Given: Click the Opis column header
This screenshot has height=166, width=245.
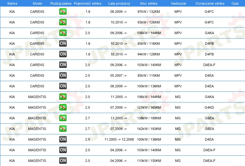Looking at the screenshot, I should point(235,3).
